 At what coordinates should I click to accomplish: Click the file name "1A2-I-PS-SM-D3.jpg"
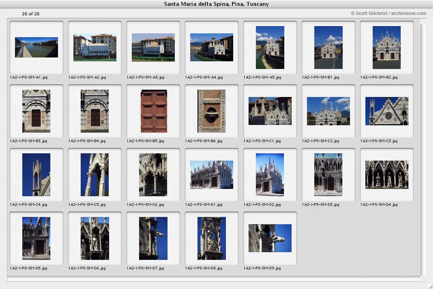click(320, 205)
